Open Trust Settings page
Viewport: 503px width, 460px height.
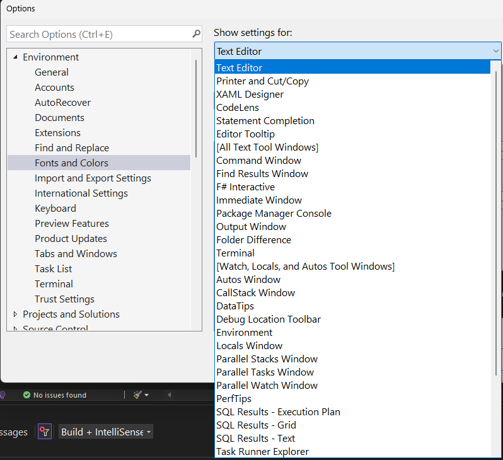(x=64, y=299)
